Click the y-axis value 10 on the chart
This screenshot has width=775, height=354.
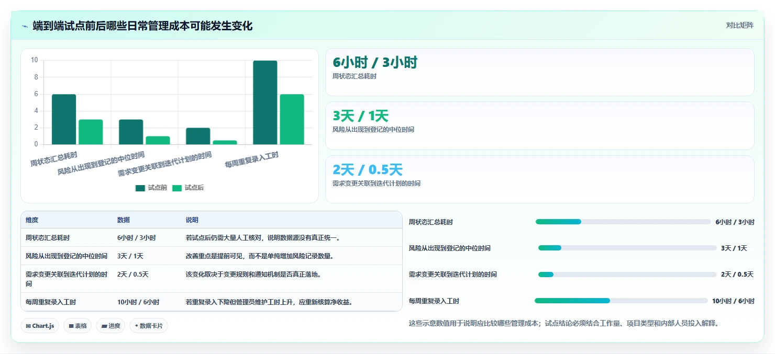click(x=35, y=60)
